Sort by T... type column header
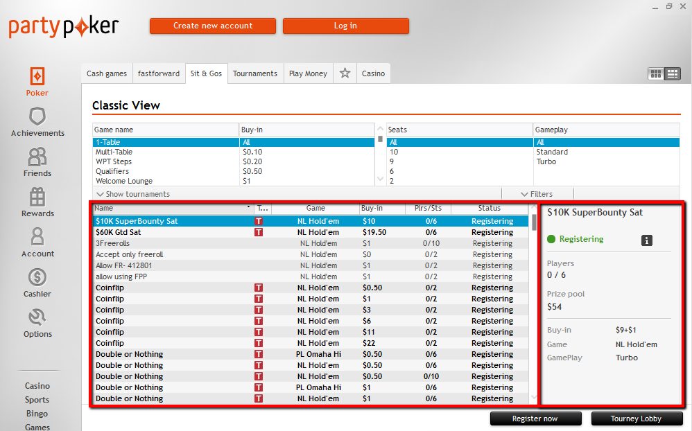 coord(263,208)
